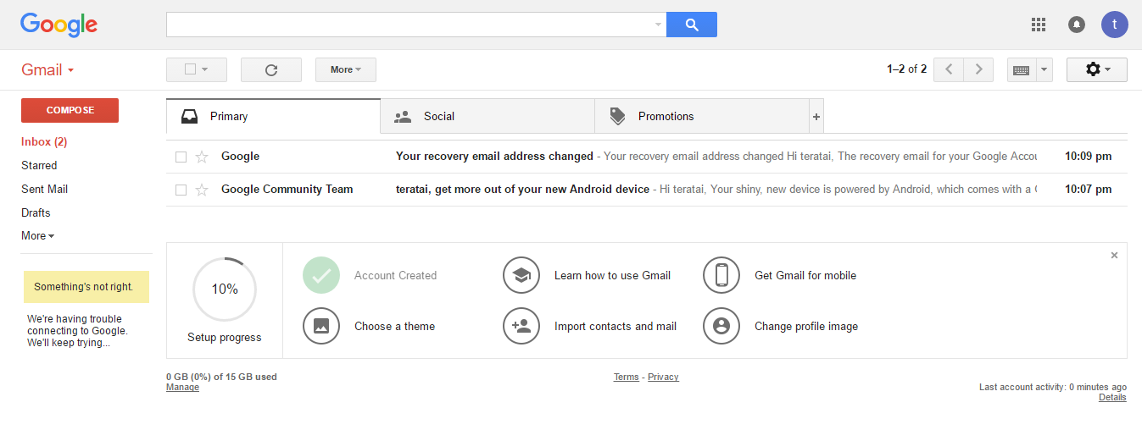Open Inbox (2) in the sidebar
This screenshot has width=1142, height=441.
(44, 141)
